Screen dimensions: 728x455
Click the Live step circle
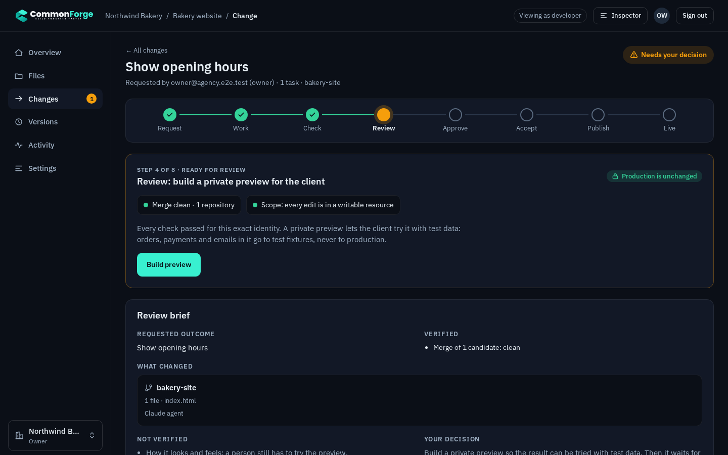(669, 115)
